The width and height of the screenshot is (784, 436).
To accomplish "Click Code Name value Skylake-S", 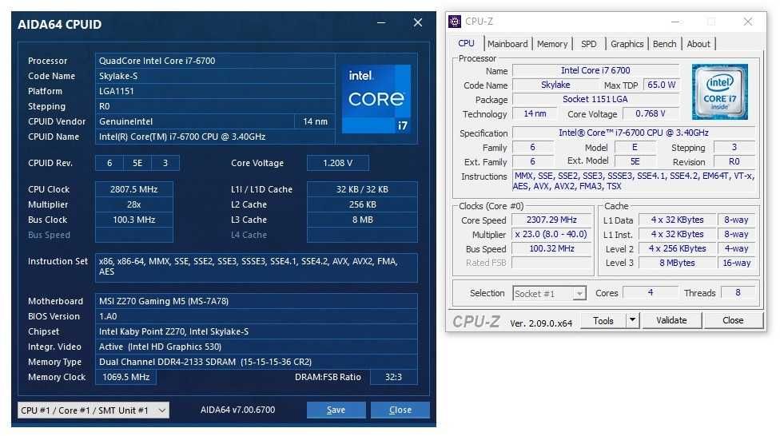I will coord(215,76).
